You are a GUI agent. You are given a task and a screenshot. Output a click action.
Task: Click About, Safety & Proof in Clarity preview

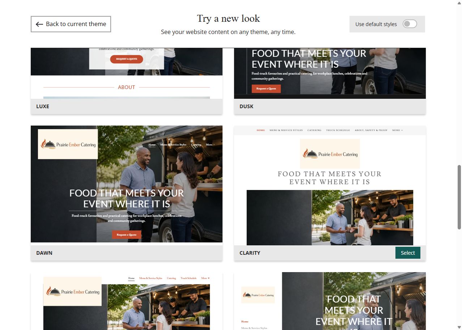pos(371,130)
